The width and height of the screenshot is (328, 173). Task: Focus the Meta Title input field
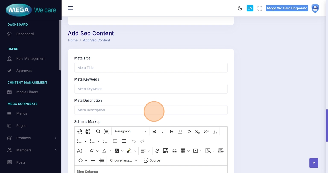click(151, 68)
